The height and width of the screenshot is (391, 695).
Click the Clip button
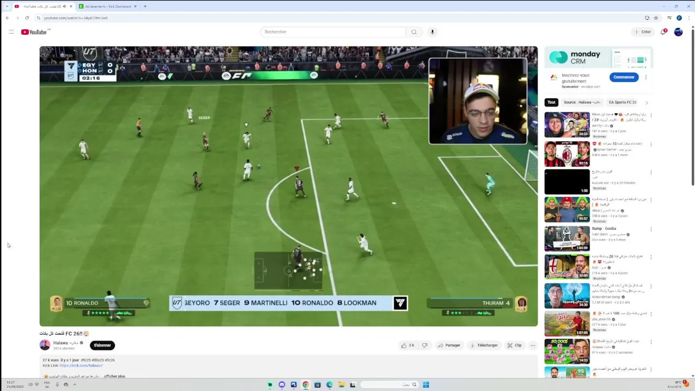(x=514, y=345)
